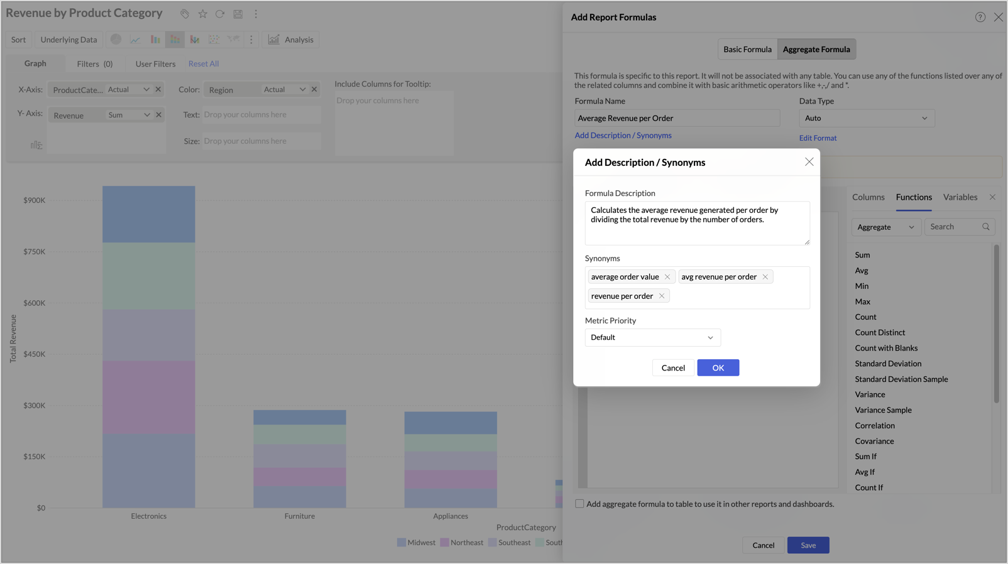Select the map chart type icon

(233, 40)
